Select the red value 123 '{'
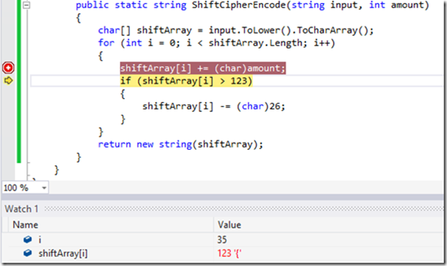The width and height of the screenshot is (447, 266). tap(229, 254)
